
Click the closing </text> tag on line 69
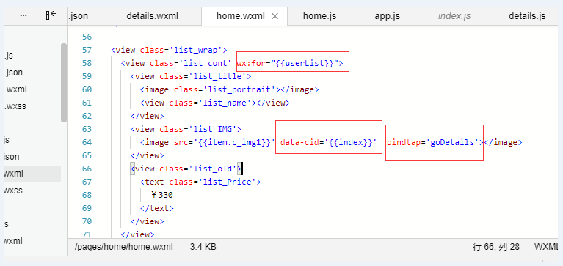pos(157,208)
